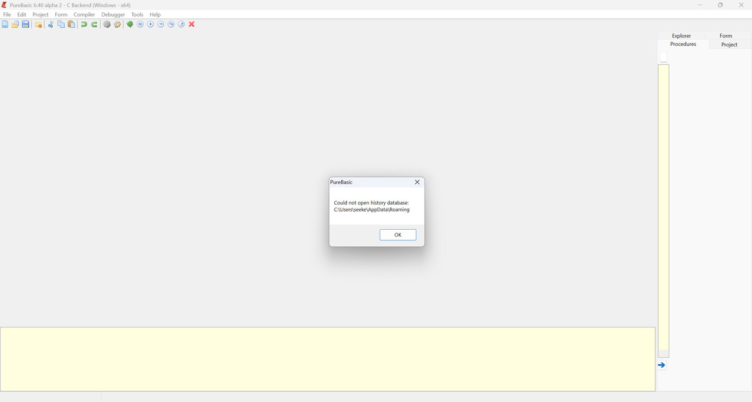Open the Project menu
The height and width of the screenshot is (402, 752).
(41, 15)
